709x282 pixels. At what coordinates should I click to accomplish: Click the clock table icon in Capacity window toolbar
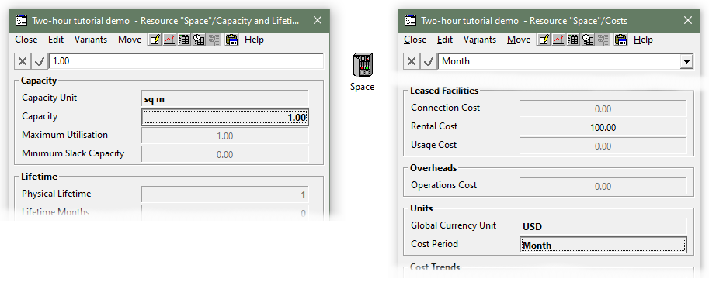[x=199, y=40]
